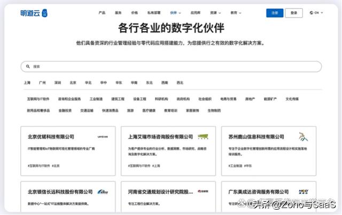Click the globe language icon
This screenshot has width=342, height=215.
pyautogui.click(x=311, y=13)
